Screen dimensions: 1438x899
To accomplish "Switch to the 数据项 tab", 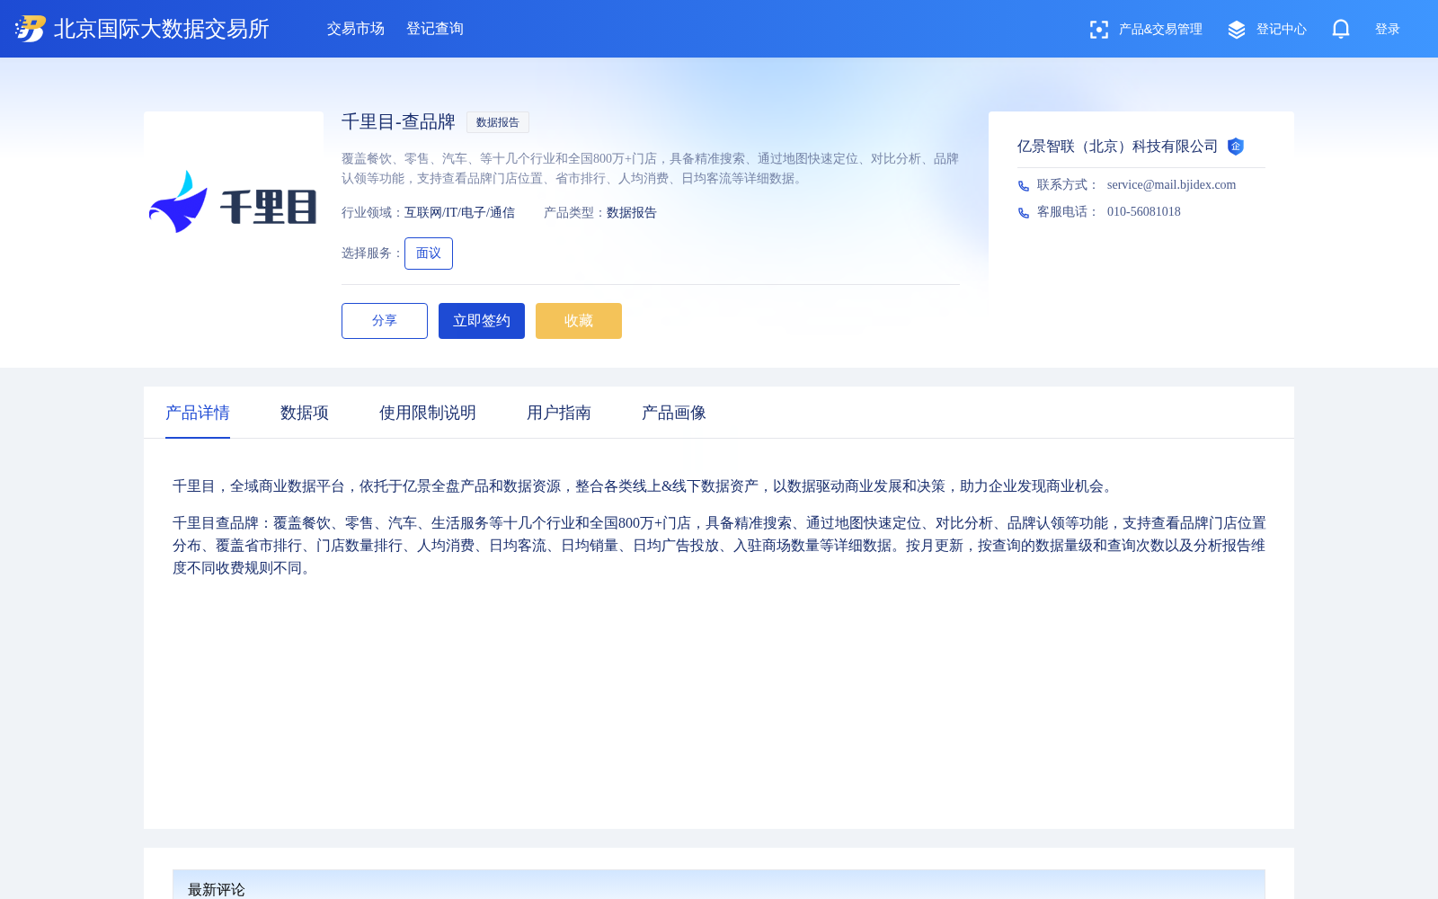I will point(305,413).
